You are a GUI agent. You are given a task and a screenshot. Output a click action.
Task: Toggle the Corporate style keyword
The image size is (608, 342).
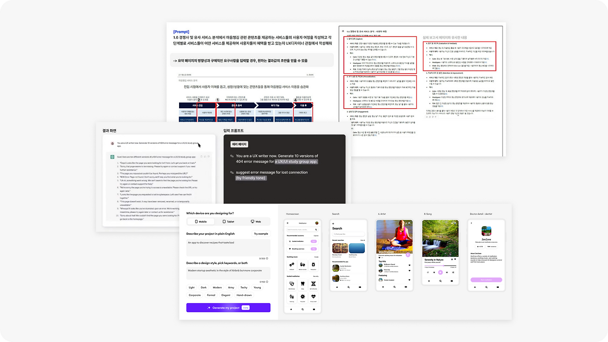pos(195,295)
